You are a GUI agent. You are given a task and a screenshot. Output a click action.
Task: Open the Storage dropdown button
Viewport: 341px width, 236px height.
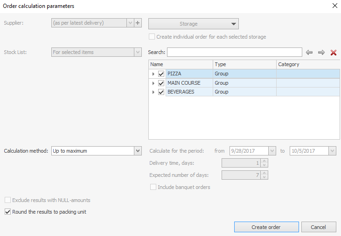(193, 24)
